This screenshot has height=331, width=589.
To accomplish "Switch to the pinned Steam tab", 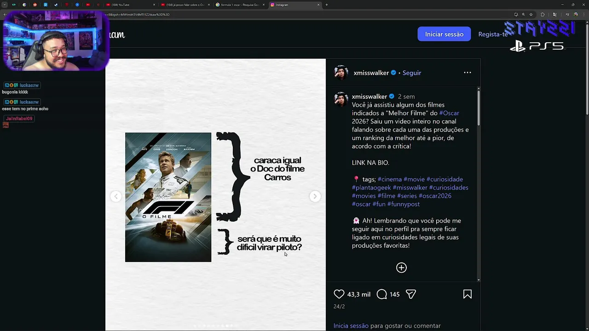I will [x=56, y=5].
